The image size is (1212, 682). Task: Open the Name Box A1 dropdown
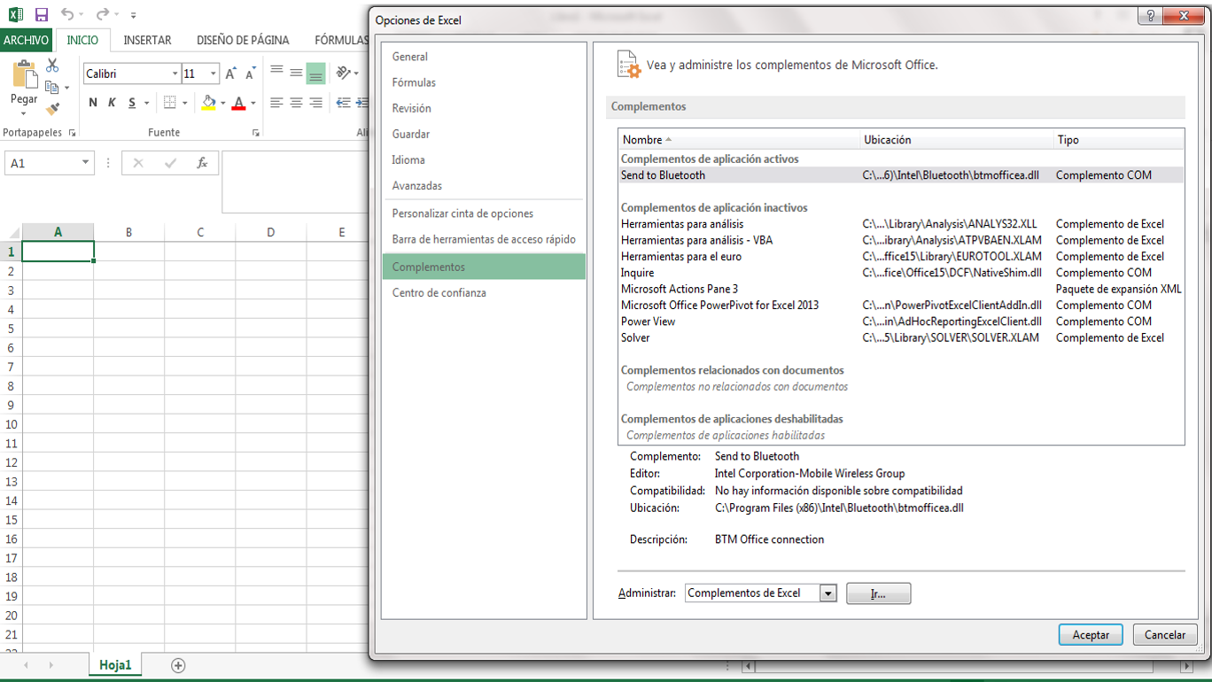[85, 163]
